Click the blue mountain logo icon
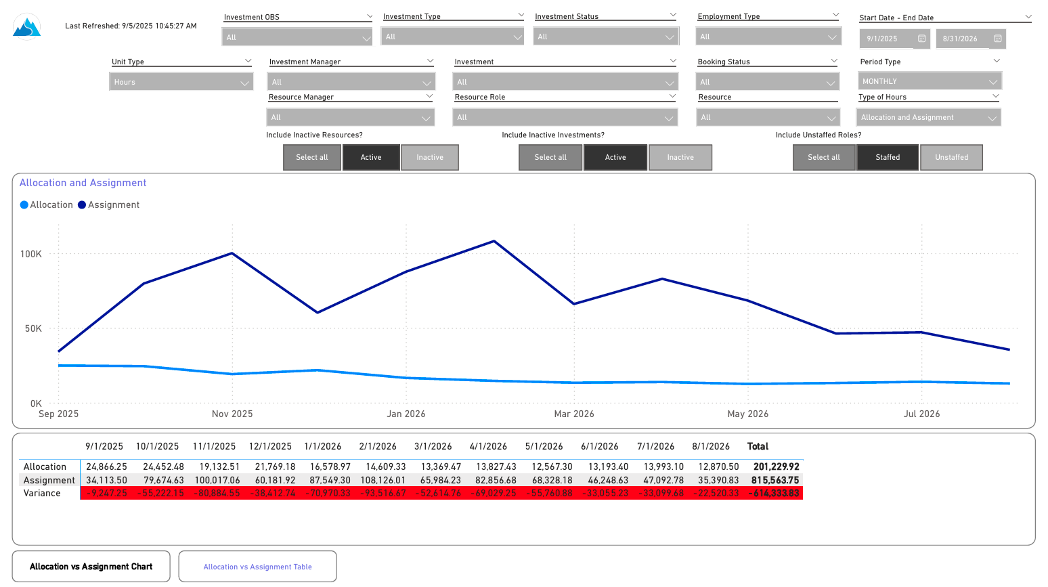The image size is (1048, 587). pos(27,27)
